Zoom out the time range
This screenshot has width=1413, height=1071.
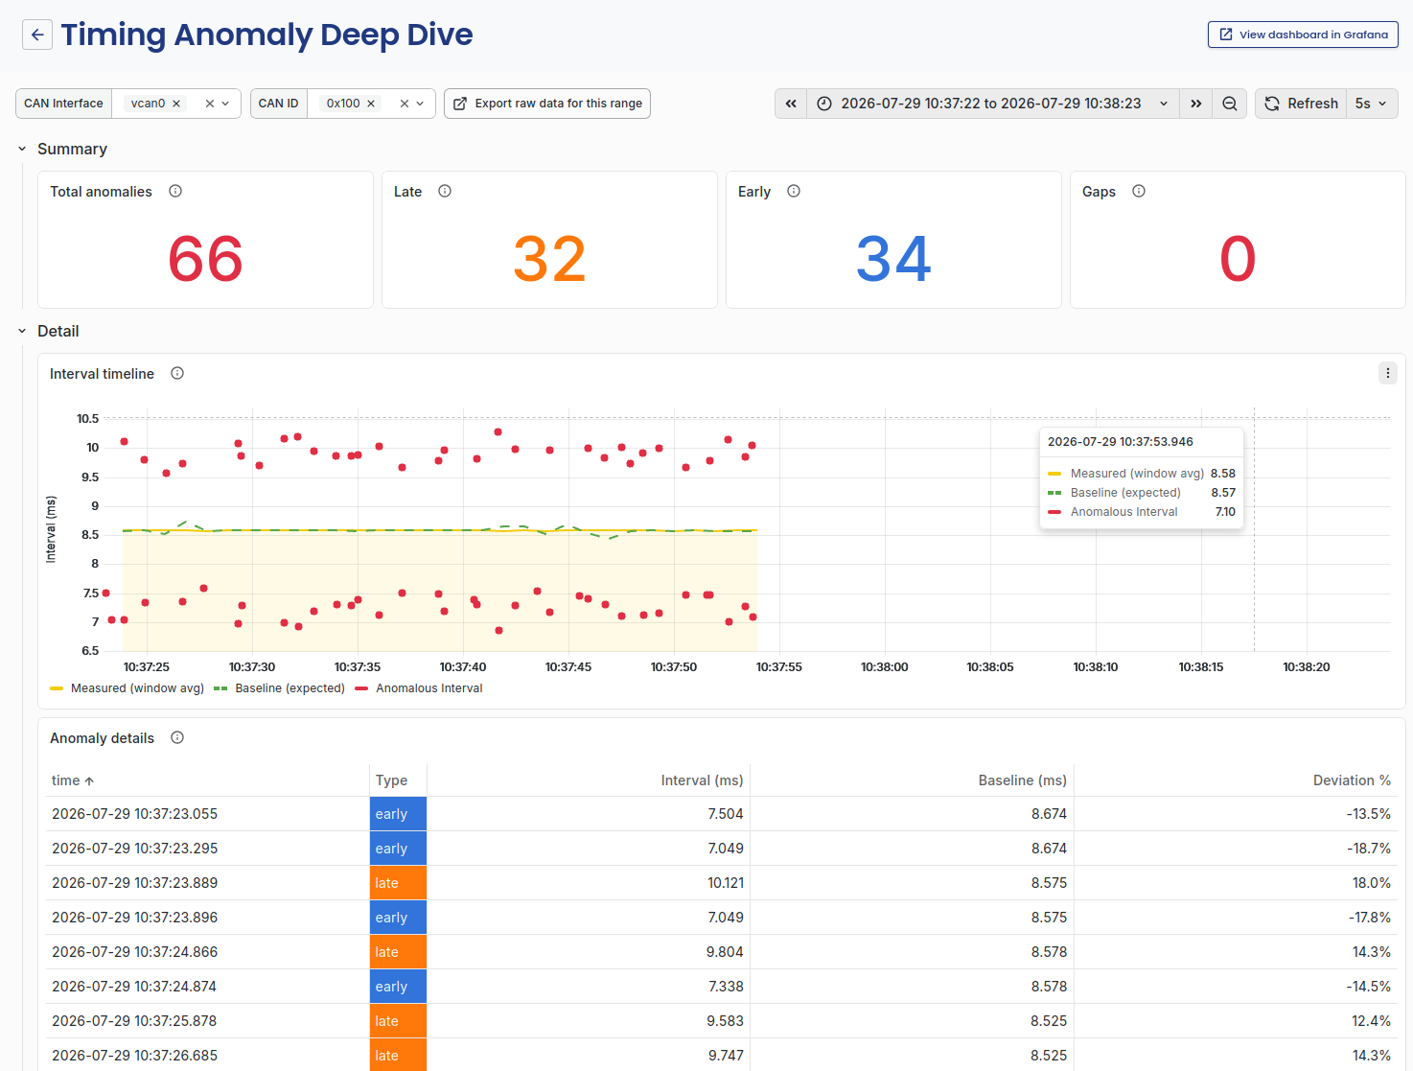click(1230, 104)
